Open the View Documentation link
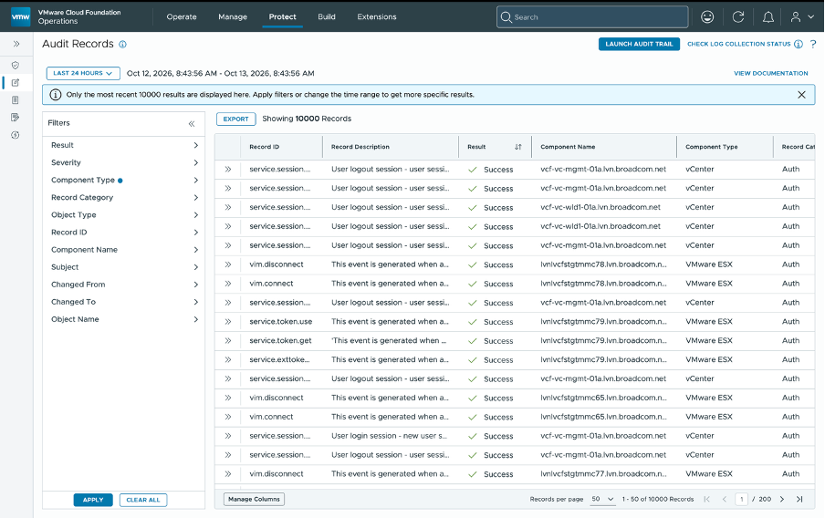825x518 pixels. coord(771,74)
